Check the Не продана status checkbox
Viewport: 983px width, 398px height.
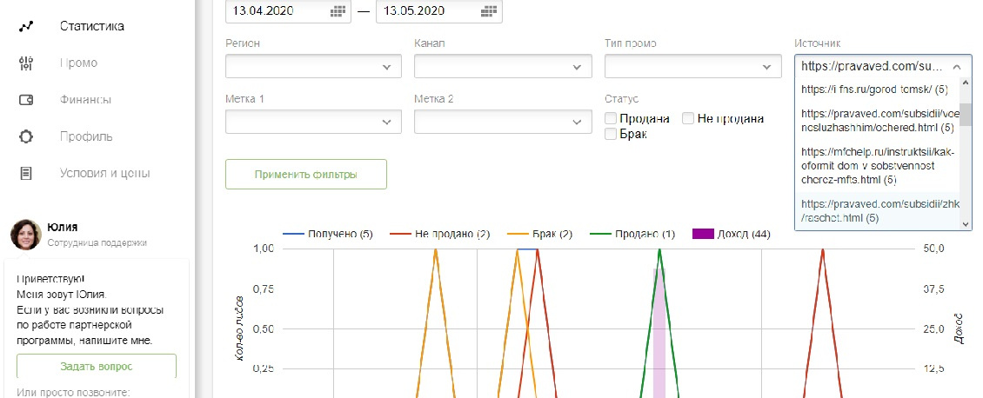(688, 118)
